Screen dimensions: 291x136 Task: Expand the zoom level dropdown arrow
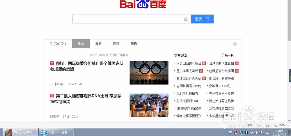[288, 126]
